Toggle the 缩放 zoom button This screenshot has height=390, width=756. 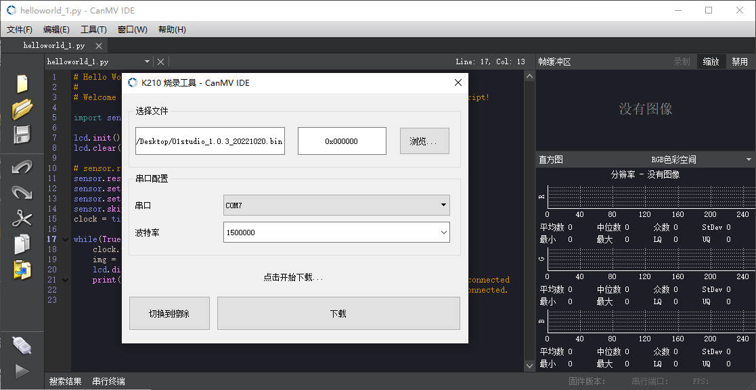pyautogui.click(x=711, y=62)
